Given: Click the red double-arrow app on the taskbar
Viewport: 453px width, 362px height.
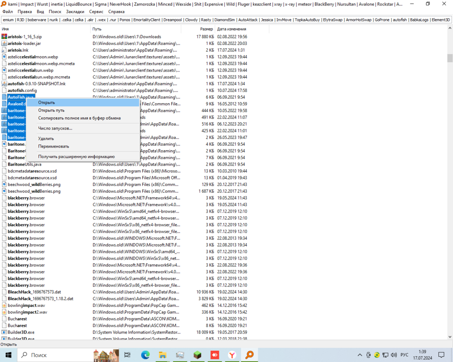Looking at the screenshot, I should pyautogui.click(x=215, y=355).
